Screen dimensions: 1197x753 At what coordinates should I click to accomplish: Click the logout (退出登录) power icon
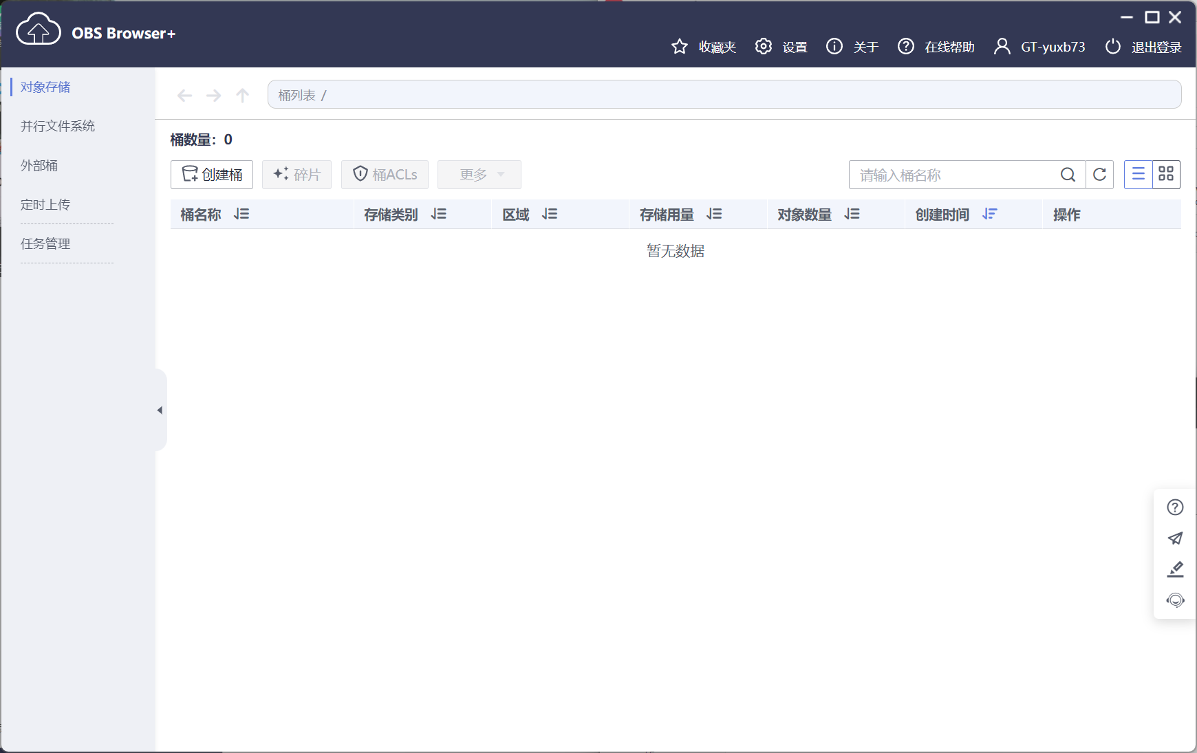click(x=1113, y=46)
